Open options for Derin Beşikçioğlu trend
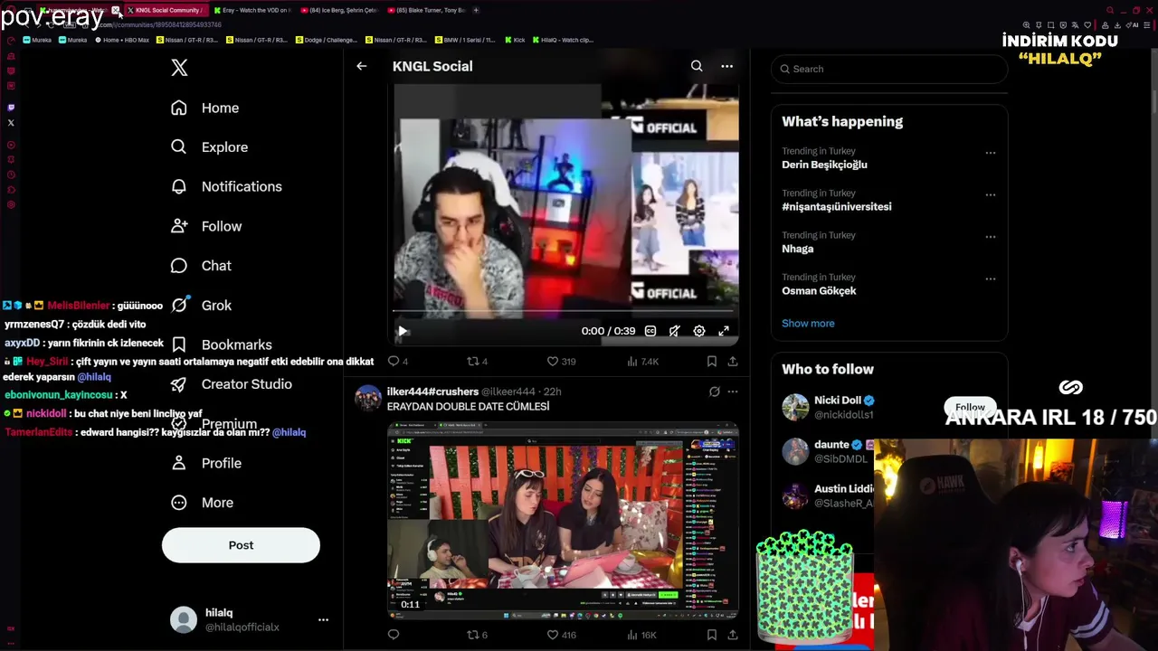Image resolution: width=1158 pixels, height=651 pixels. tap(991, 152)
